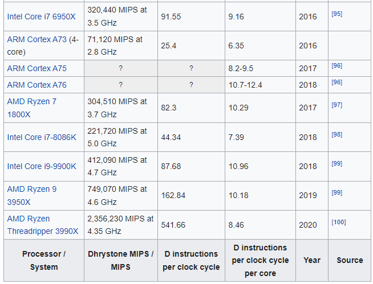Click the per-core value 10.29
Image resolution: width=373 pixels, height=284 pixels.
(238, 108)
